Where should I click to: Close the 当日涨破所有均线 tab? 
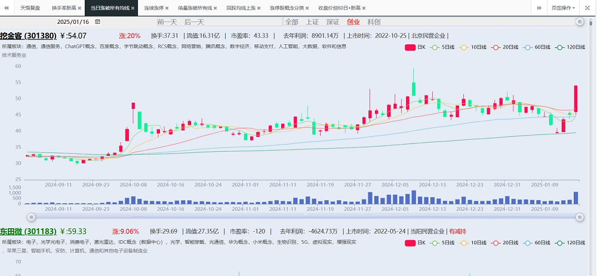click(133, 8)
